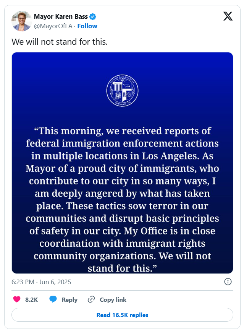Viewport: 244px width, 332px height.
Task: Visit the @MayorOfLA handle link
Action: pyautogui.click(x=53, y=26)
